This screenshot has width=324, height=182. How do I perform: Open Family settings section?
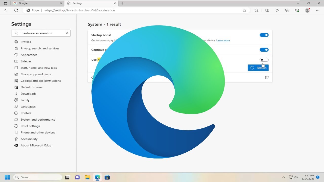[x=25, y=100]
